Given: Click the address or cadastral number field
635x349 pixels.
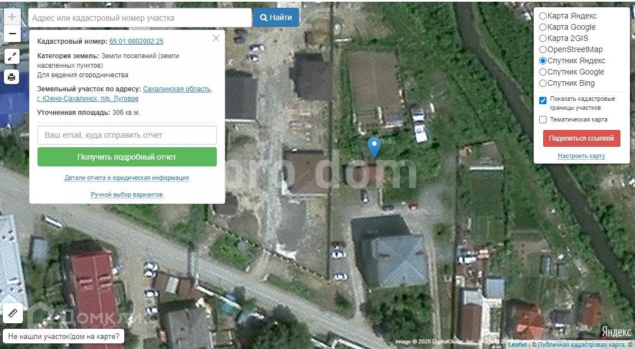Looking at the screenshot, I should [x=139, y=18].
